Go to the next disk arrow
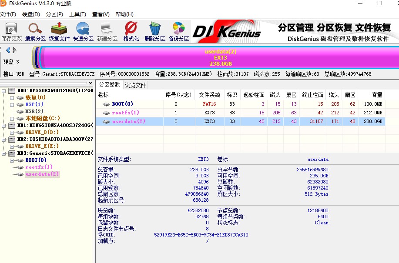399x263 pixels. click(x=14, y=50)
